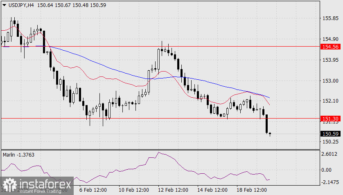343x195 pixels.
Task: Click the USDJPY,H4 chart title
Action: tap(21, 5)
